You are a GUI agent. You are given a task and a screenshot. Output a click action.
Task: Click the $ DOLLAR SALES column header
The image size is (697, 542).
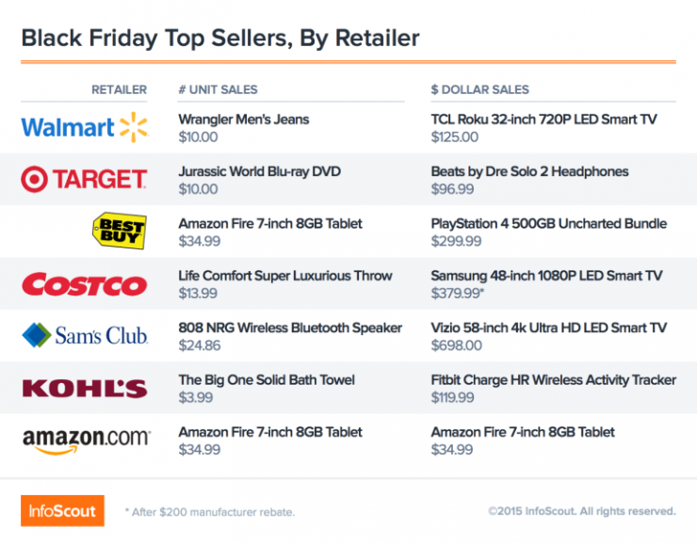point(479,89)
